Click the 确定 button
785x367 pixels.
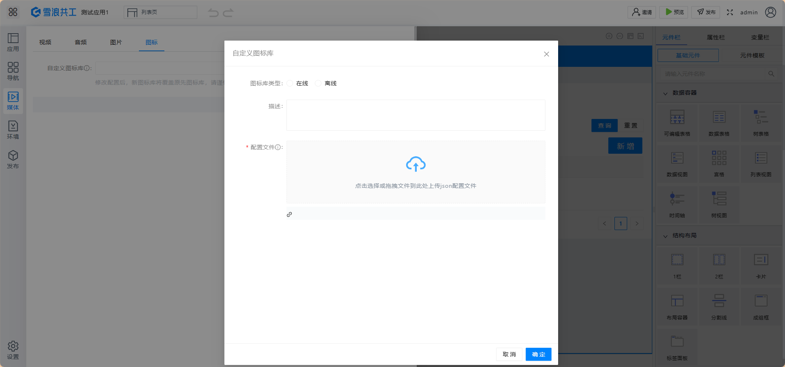pyautogui.click(x=538, y=354)
